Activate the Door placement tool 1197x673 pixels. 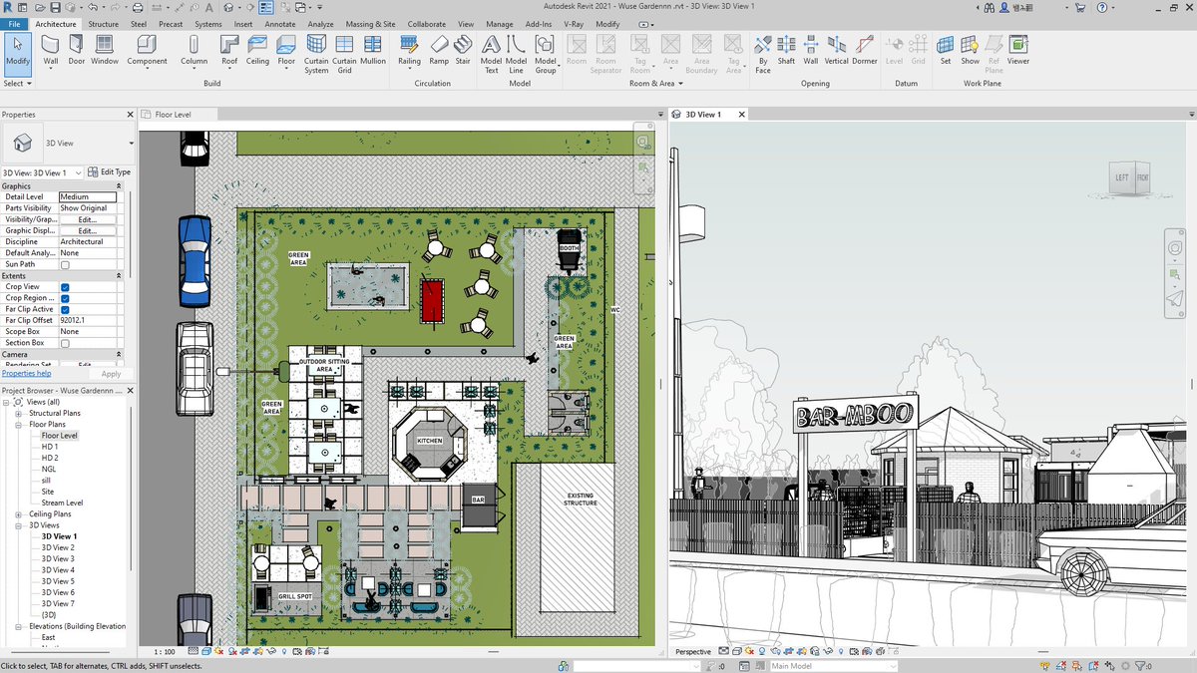coord(77,50)
